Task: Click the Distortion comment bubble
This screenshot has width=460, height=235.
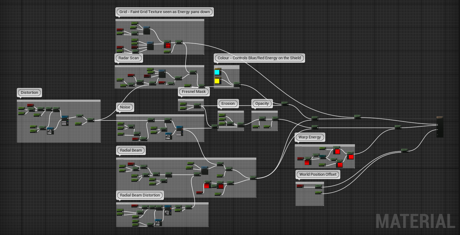Action: pyautogui.click(x=29, y=93)
